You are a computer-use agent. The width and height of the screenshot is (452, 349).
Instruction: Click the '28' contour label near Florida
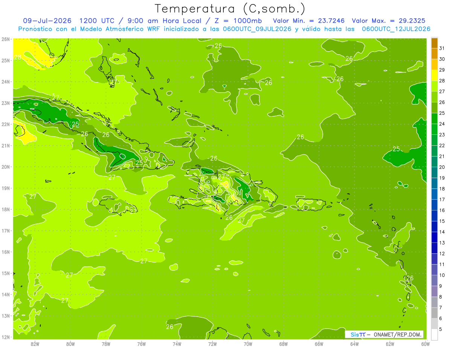pos(17,58)
